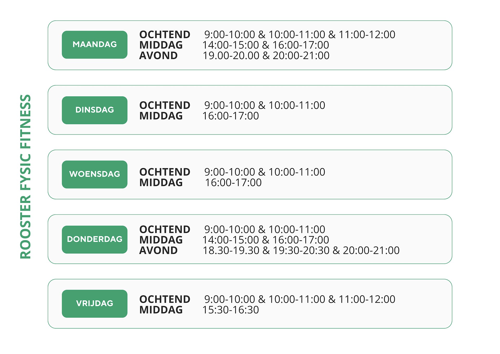Click Vrijdag's MIDDAG label
The width and height of the screenshot is (500, 354).
click(x=161, y=310)
